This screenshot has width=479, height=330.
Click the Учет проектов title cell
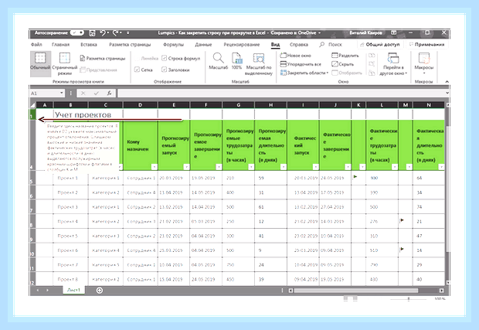coord(83,115)
